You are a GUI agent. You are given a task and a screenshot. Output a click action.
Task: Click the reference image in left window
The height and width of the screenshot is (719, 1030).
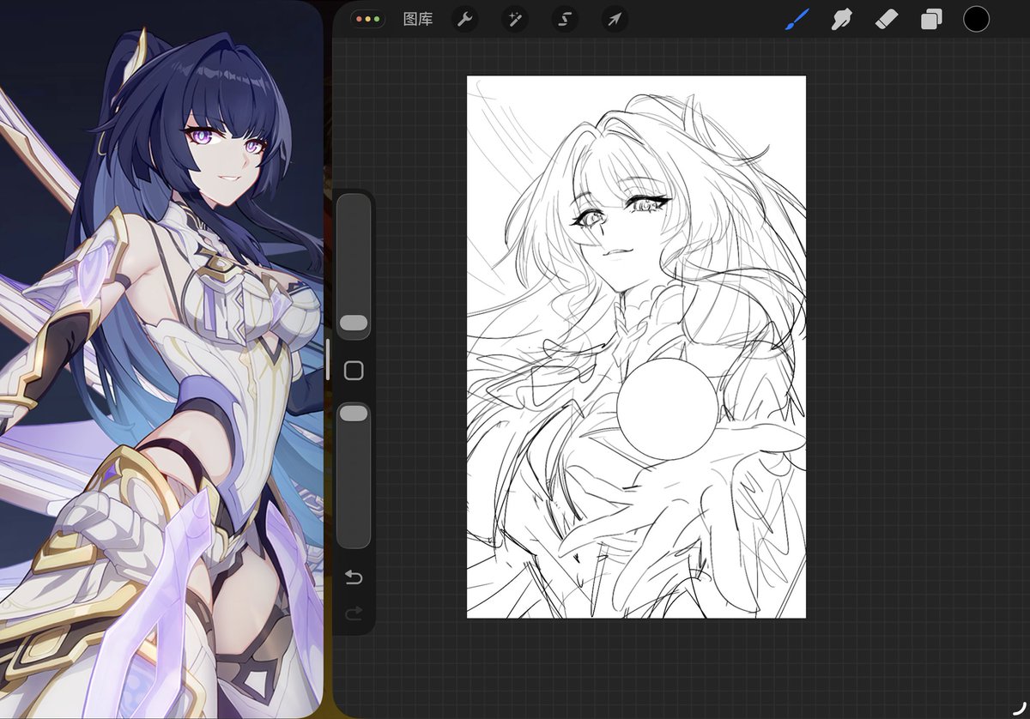tap(161, 359)
